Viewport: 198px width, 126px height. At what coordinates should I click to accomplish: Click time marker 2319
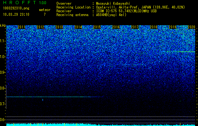point(173,27)
